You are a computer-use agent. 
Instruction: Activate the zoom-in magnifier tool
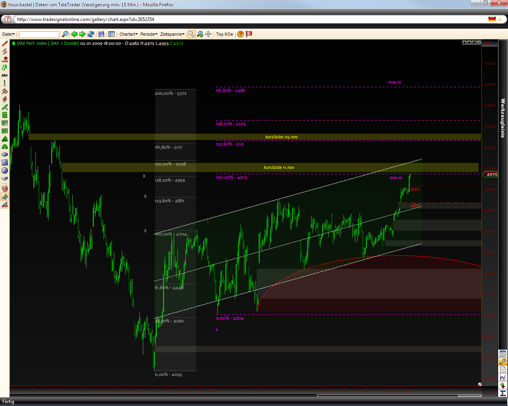(x=200, y=34)
